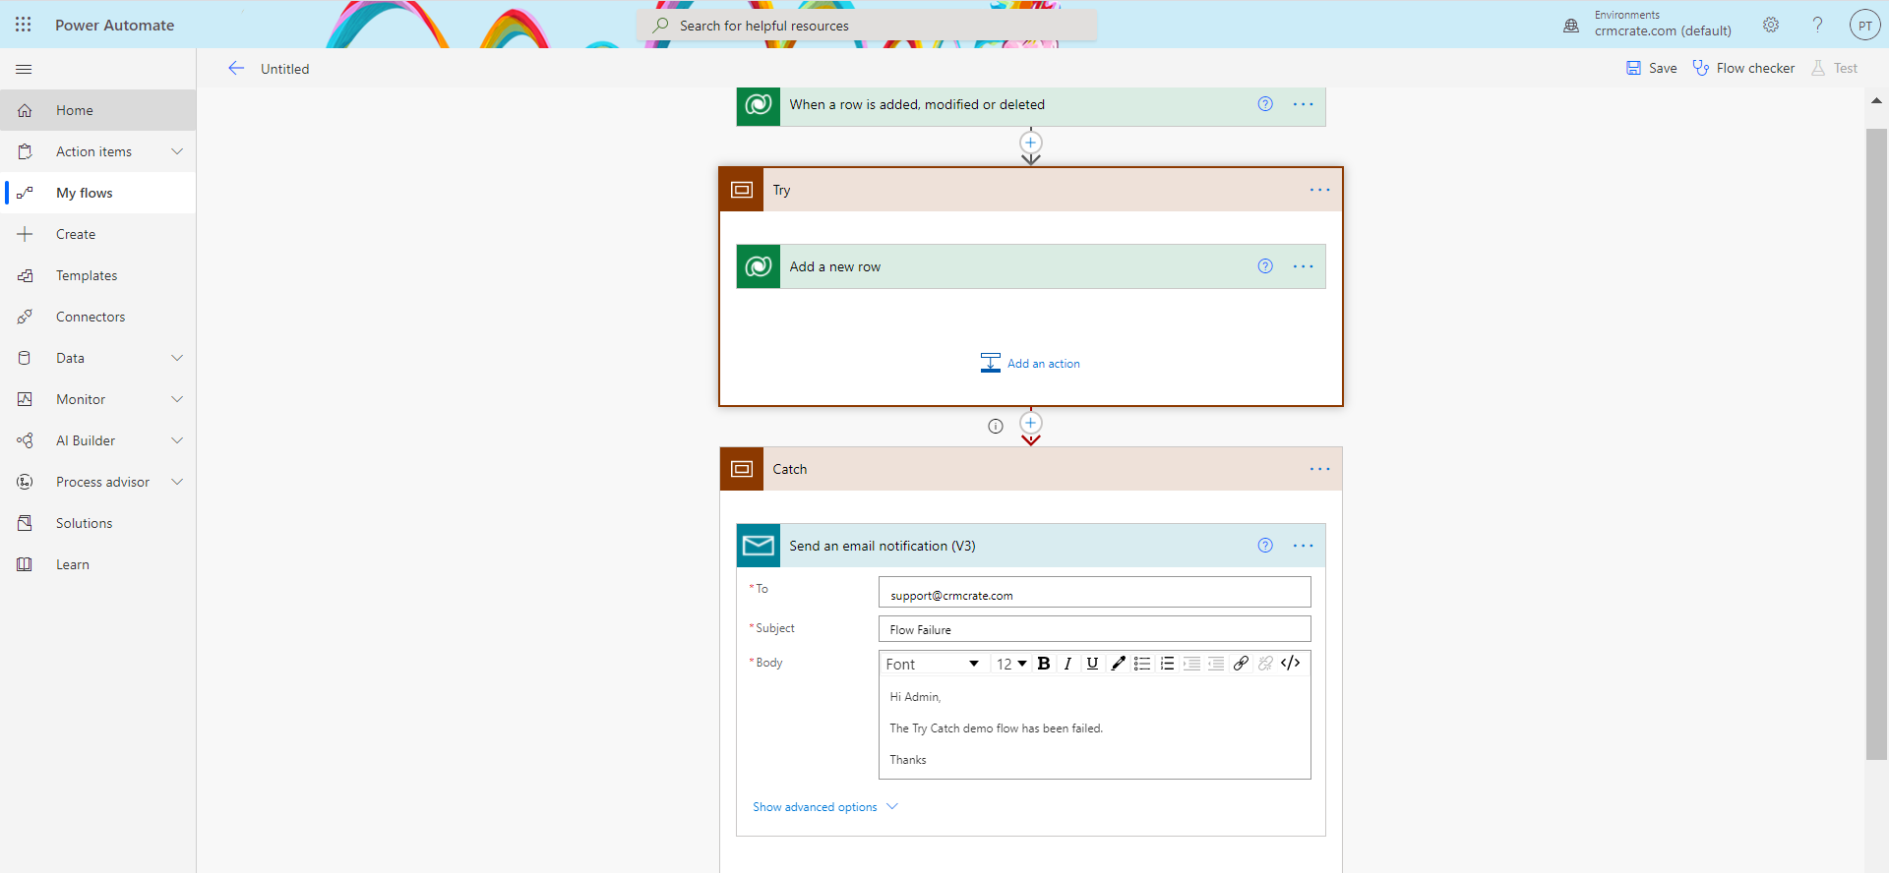Open ellipsis menu for Add a new row
This screenshot has height=873, width=1889.
[1304, 266]
